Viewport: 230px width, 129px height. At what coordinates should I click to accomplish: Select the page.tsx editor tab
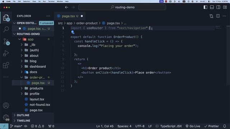70,16
